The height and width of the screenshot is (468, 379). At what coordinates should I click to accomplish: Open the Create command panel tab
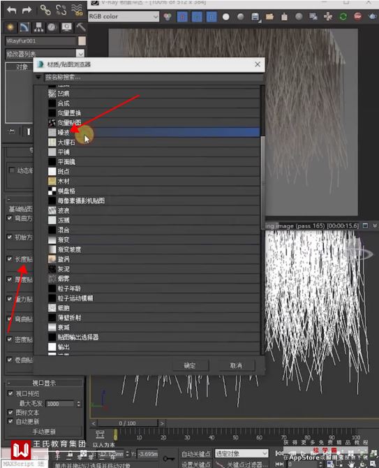[10, 27]
